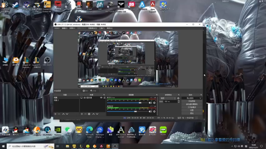This screenshot has width=266, height=149.
Task: Open second mixer channel settings gear
Action: (x=154, y=112)
